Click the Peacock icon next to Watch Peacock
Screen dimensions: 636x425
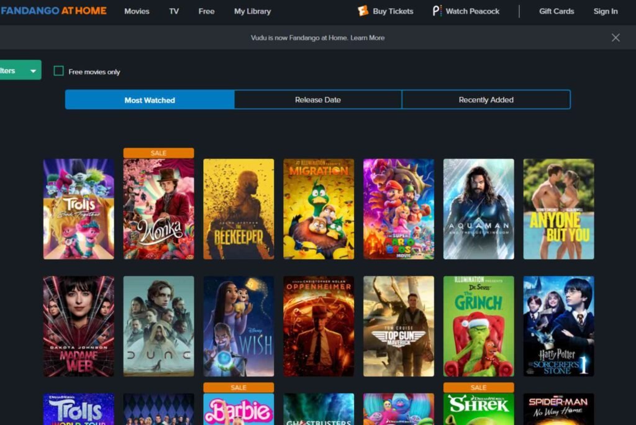click(435, 11)
